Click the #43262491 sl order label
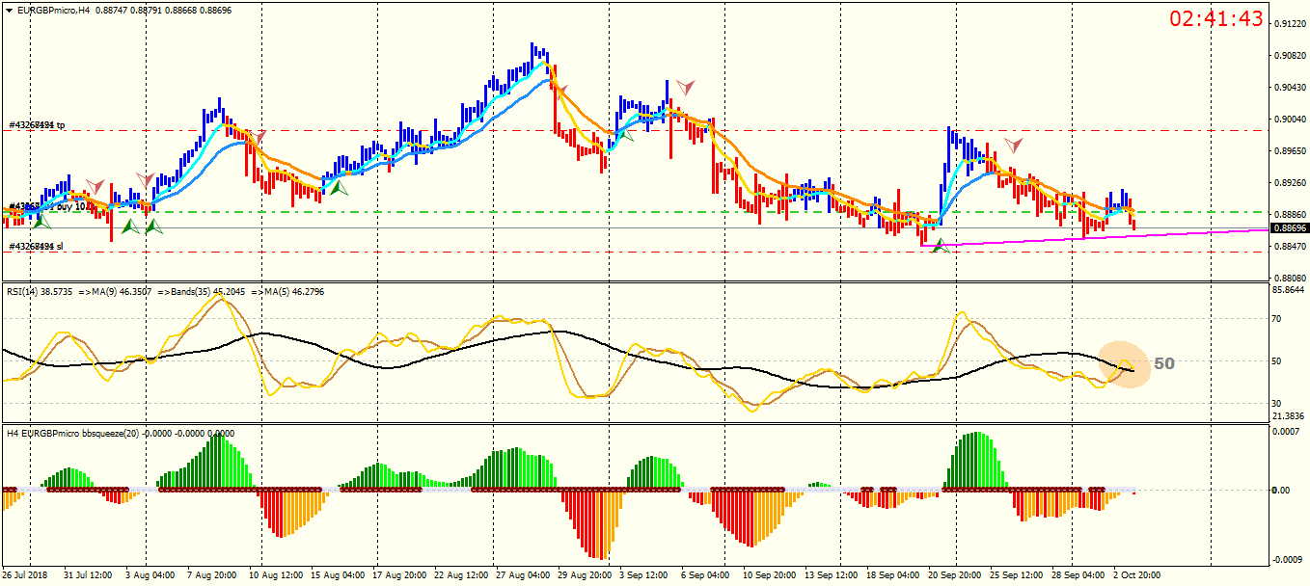The image size is (1310, 586). [36, 247]
